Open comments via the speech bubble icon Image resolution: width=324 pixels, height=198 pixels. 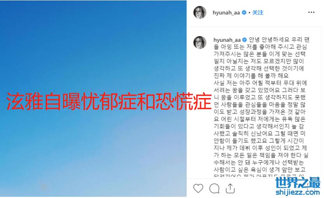(214, 188)
